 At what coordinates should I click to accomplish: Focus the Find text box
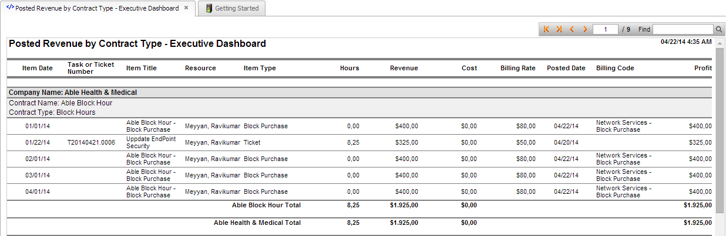pyautogui.click(x=683, y=29)
